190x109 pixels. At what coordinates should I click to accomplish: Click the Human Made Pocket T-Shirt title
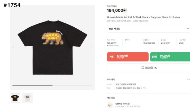pos(143,17)
